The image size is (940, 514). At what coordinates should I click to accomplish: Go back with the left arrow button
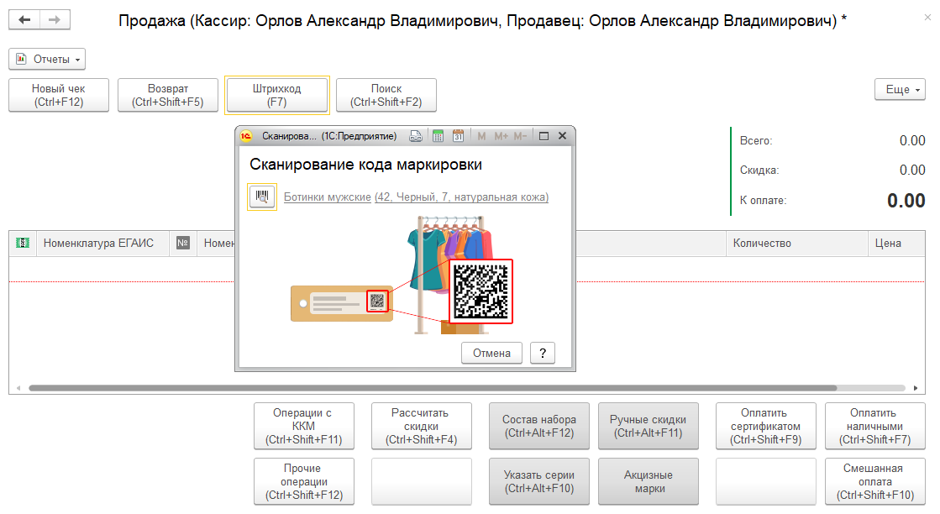coord(24,20)
